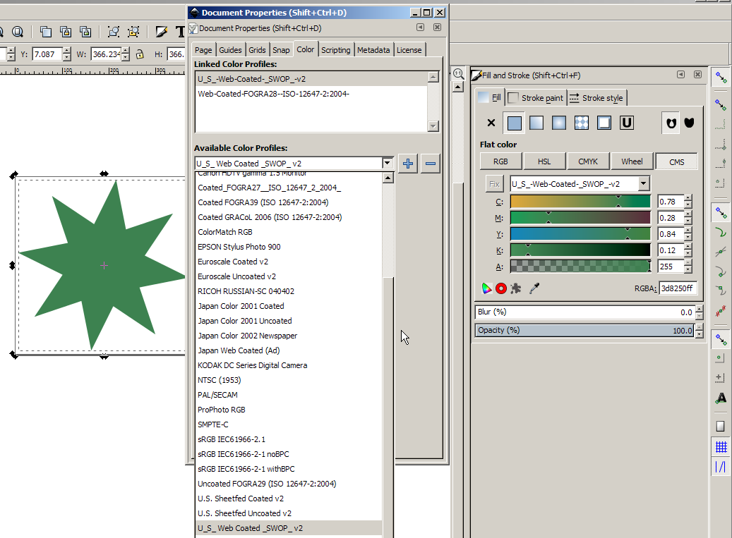Viewport: 732px width, 538px height.
Task: Select the evenodd fill rule toggle
Action: (671, 123)
